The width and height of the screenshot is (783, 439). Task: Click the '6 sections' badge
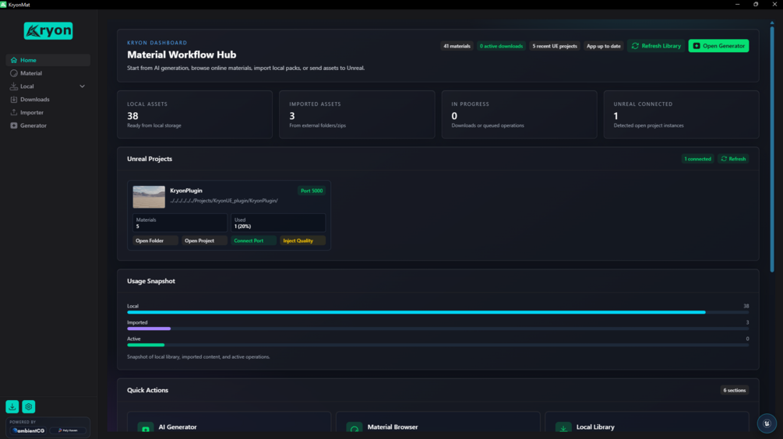pos(735,390)
